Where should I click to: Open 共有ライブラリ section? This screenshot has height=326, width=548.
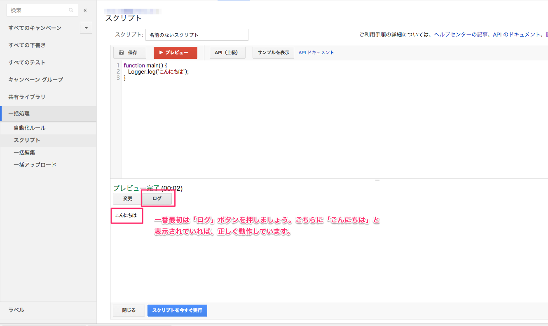click(27, 97)
